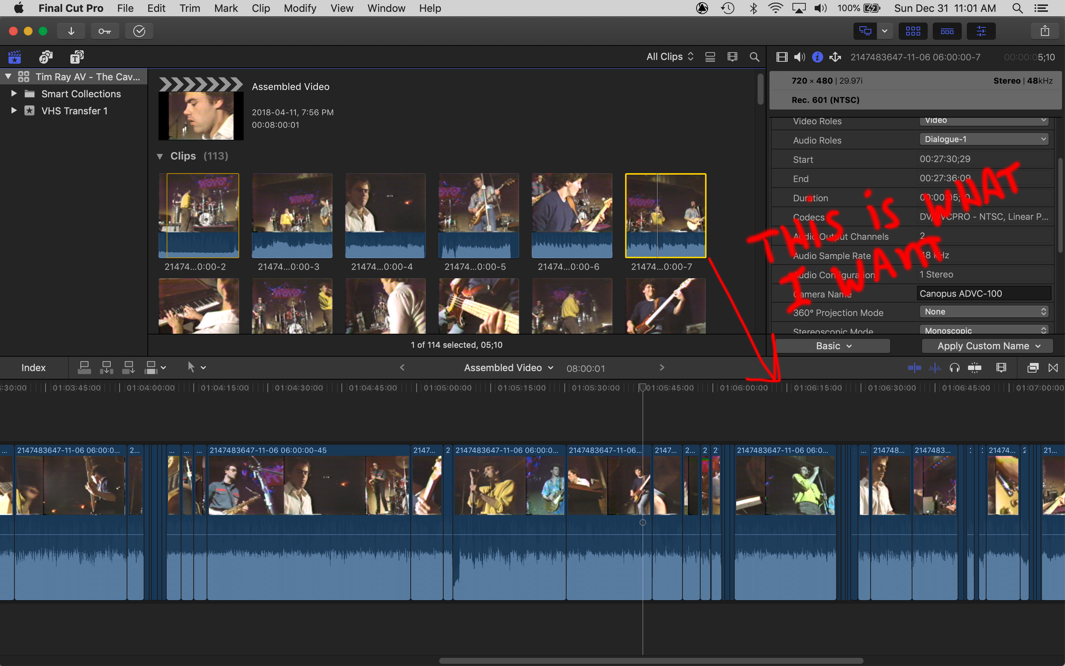Click the search icon in the browser toolbar
This screenshot has width=1065, height=666.
tap(755, 57)
